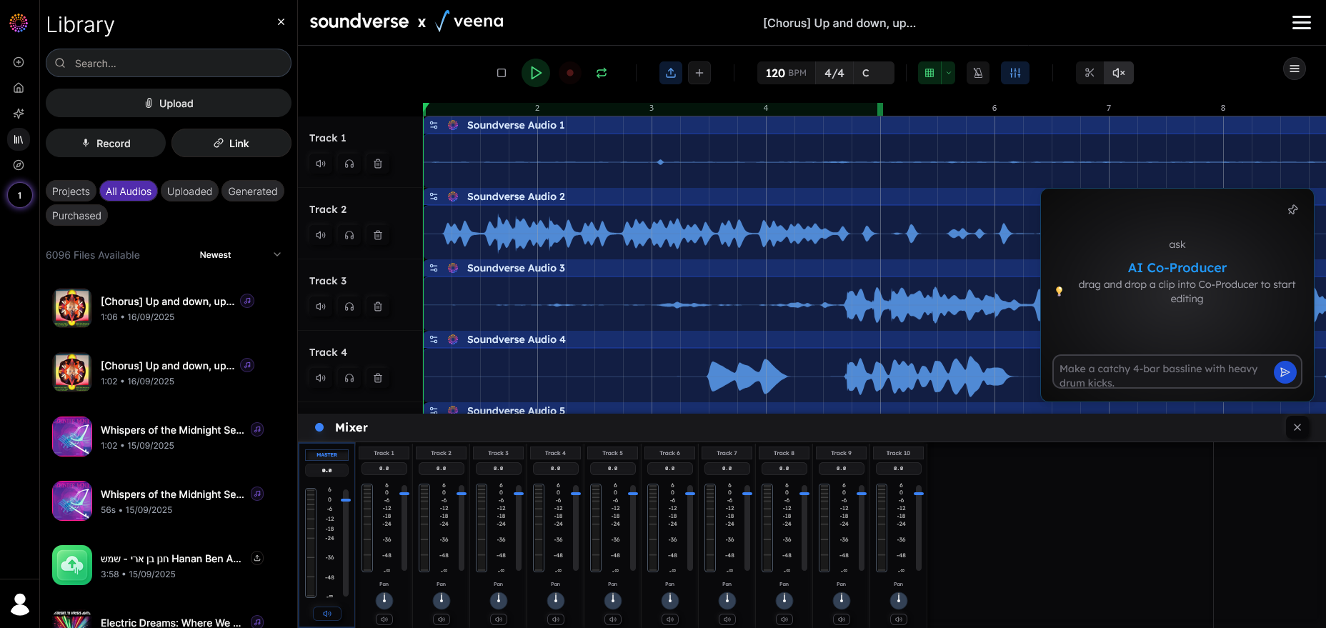Close the Mixer panel
The image size is (1326, 628).
(x=1297, y=427)
